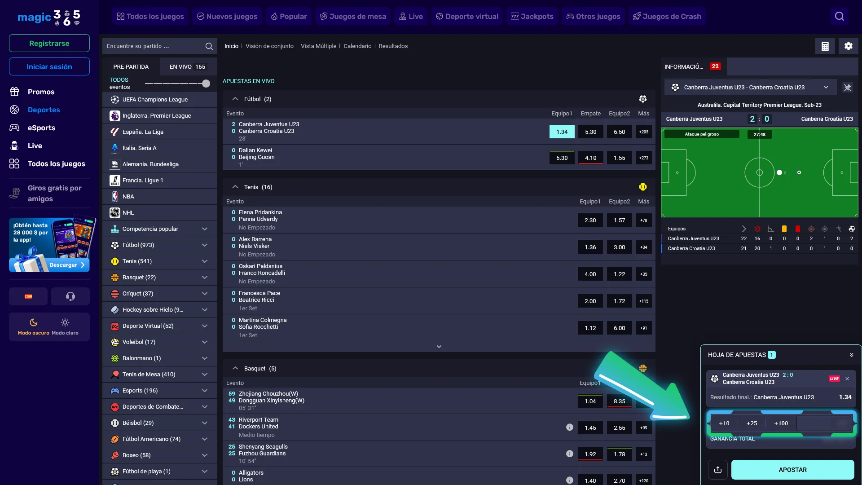Screen dimensions: 862x485
Task: Click the share bet slip icon
Action: point(718,470)
